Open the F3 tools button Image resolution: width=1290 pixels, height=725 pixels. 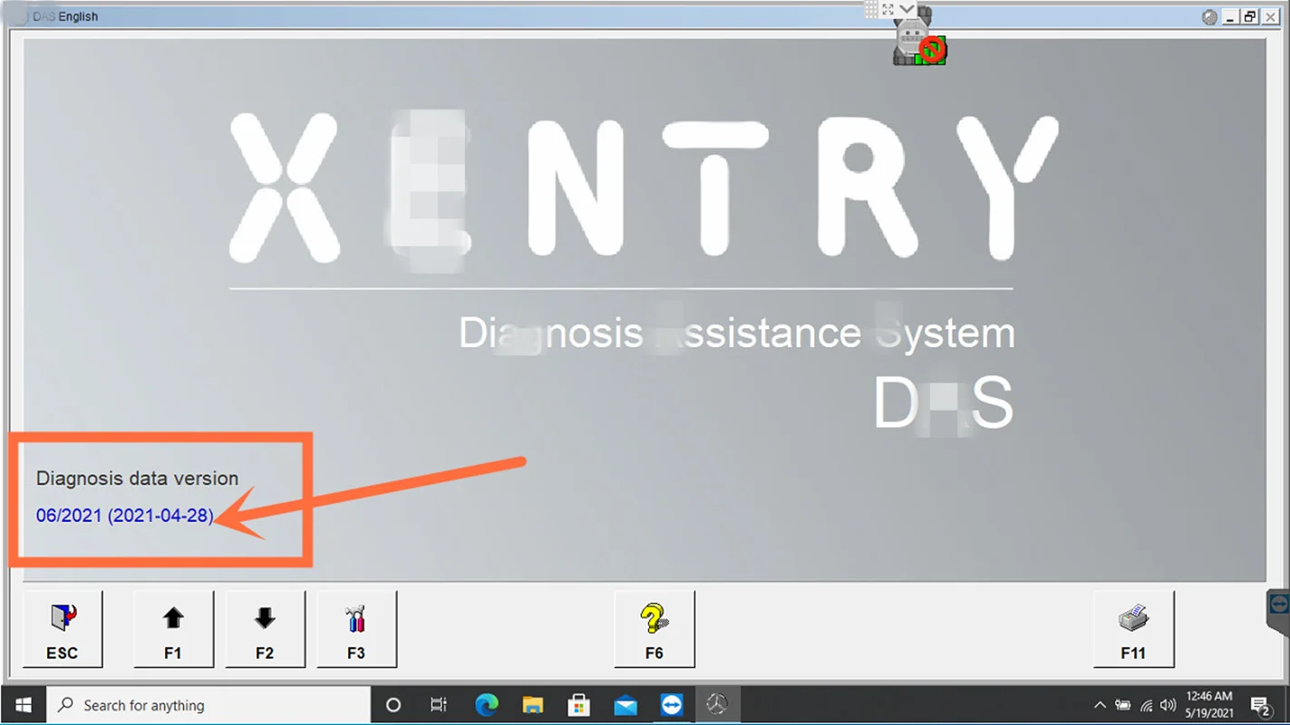click(x=356, y=629)
